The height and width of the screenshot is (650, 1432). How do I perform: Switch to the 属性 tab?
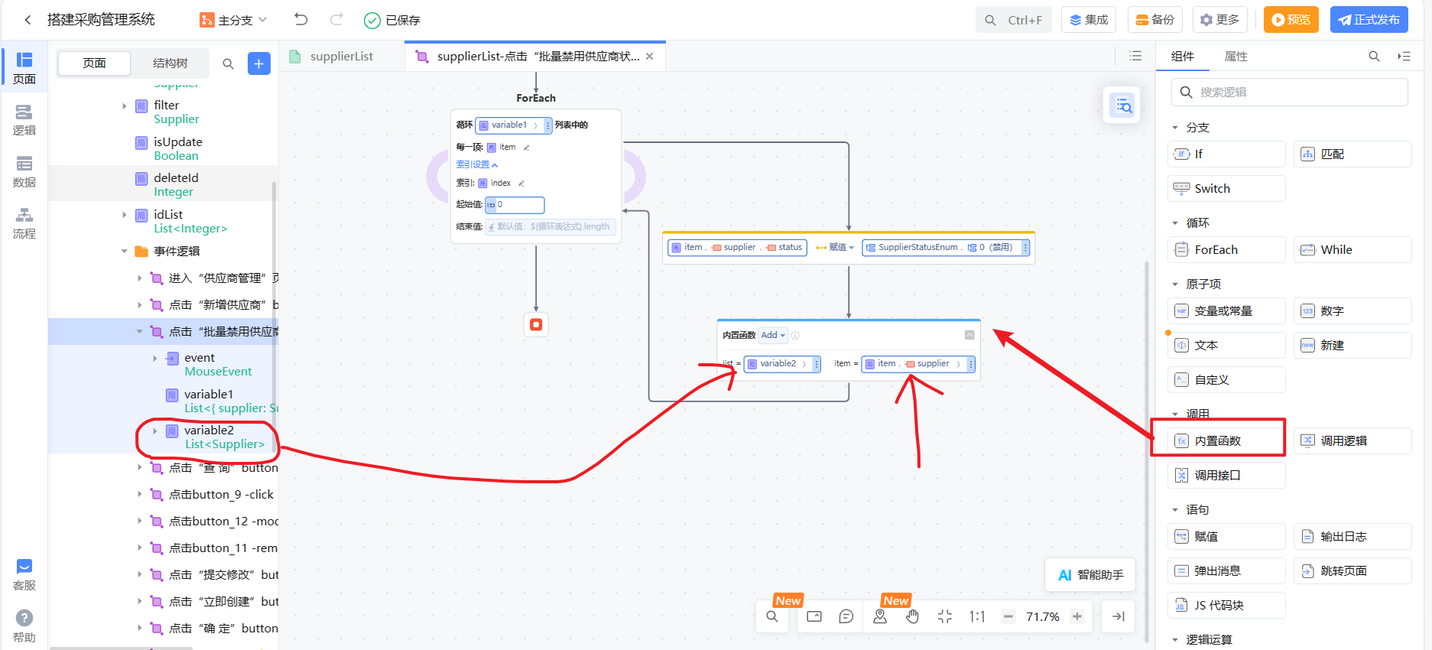[1236, 56]
